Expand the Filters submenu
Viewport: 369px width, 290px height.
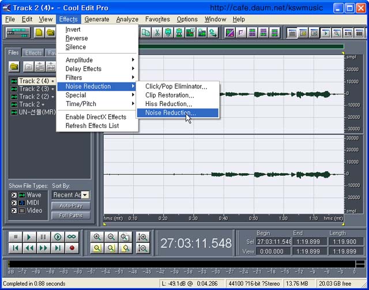(x=97, y=77)
